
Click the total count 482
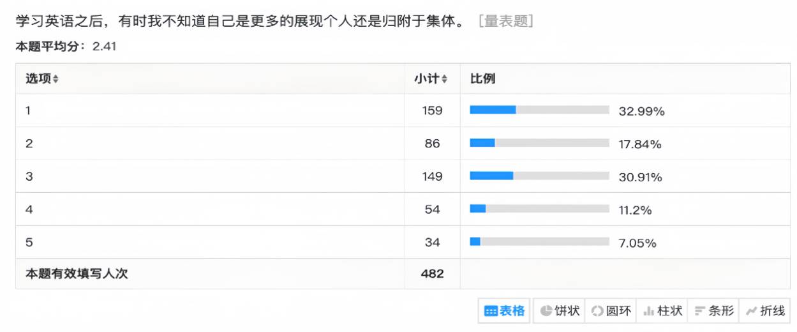[x=432, y=274]
